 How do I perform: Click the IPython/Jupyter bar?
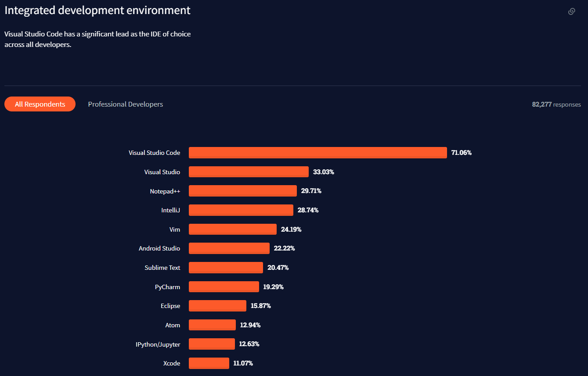pos(212,344)
